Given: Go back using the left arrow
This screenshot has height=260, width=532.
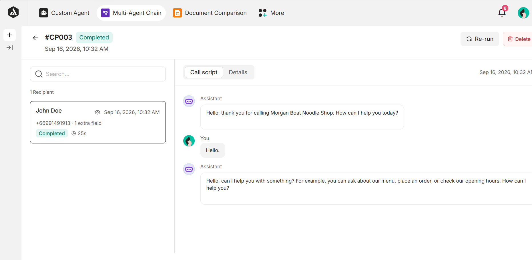Looking at the screenshot, I should pos(35,38).
